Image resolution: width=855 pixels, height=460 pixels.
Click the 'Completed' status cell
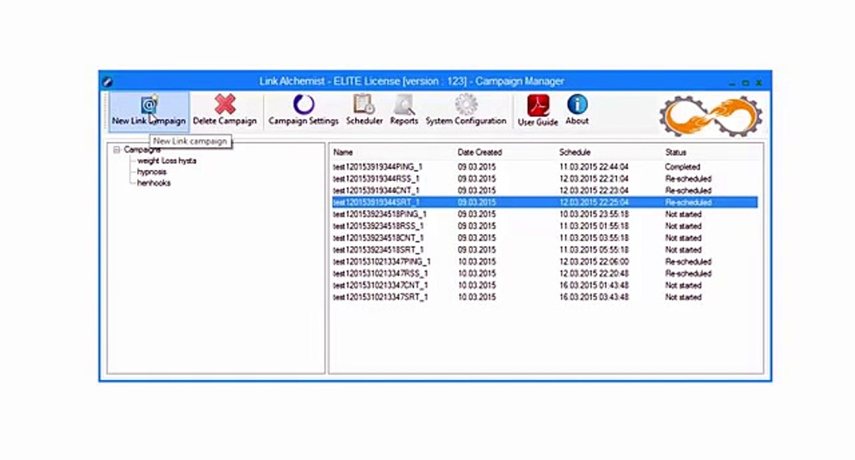pos(683,167)
